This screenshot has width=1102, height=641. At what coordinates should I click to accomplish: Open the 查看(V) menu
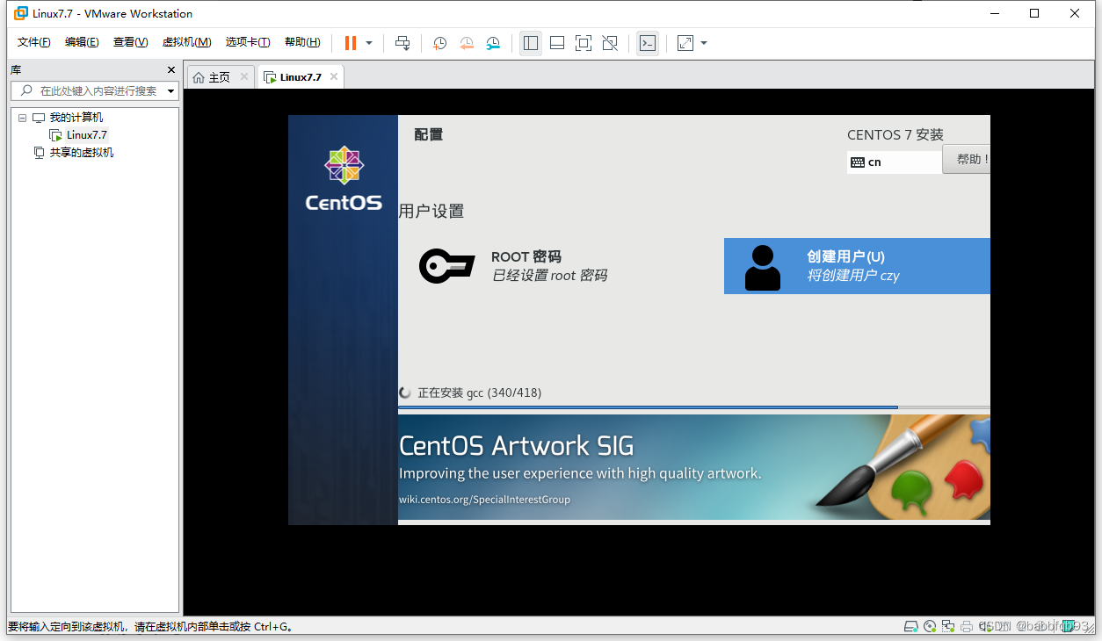pos(130,42)
